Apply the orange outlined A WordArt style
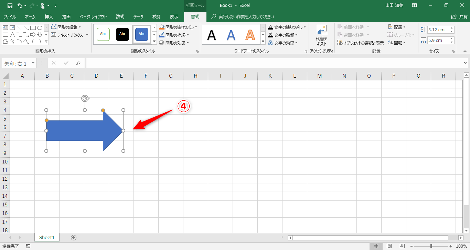The image size is (470, 250). [250, 35]
